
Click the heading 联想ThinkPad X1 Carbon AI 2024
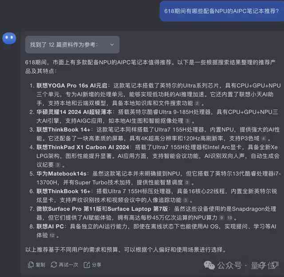coord(83,147)
